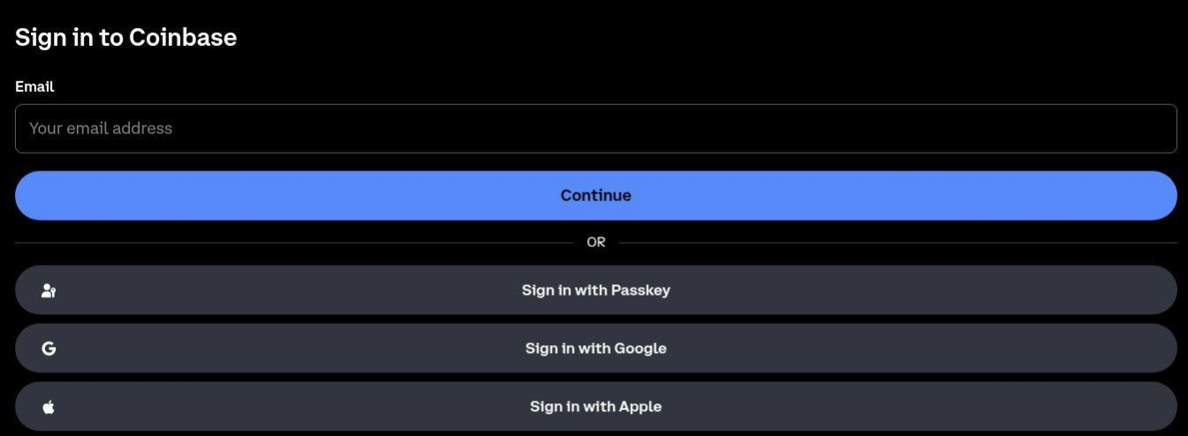
Task: Click the Google G logo icon
Action: click(49, 349)
